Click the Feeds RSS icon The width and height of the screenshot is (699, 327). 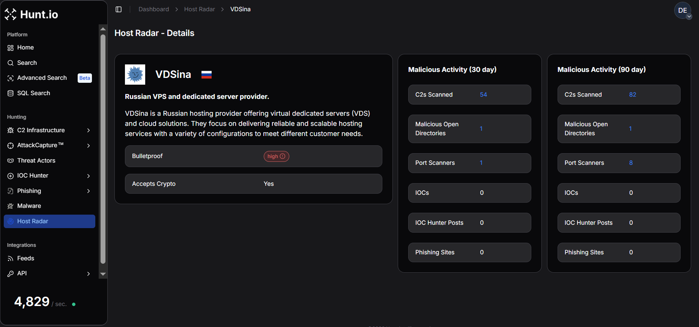click(11, 258)
